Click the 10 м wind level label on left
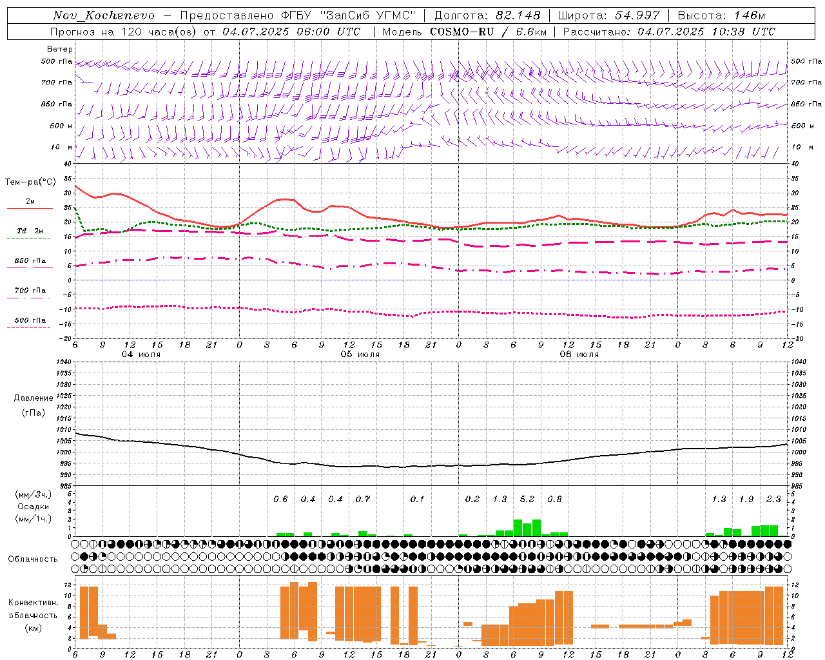825x660 pixels. (61, 147)
